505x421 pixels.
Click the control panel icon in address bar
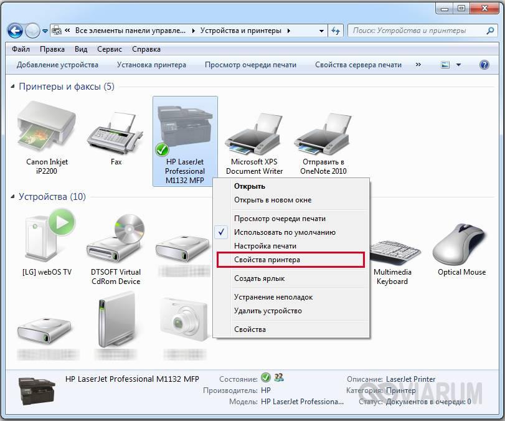click(x=57, y=31)
